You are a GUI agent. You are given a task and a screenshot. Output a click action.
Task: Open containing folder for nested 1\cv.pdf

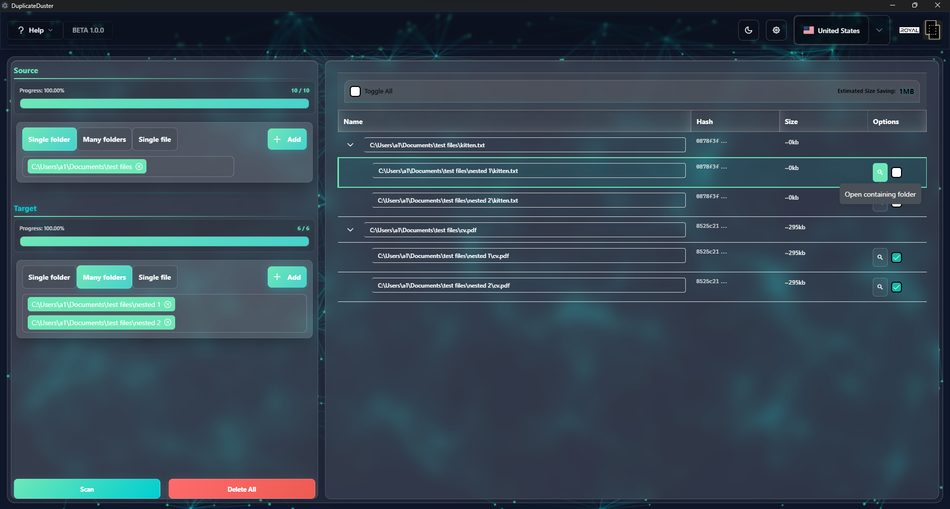coord(880,257)
